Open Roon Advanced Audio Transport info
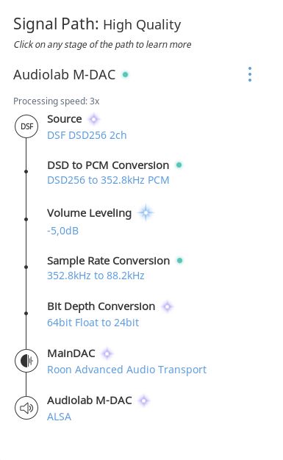This screenshot has height=460, width=283. (127, 370)
